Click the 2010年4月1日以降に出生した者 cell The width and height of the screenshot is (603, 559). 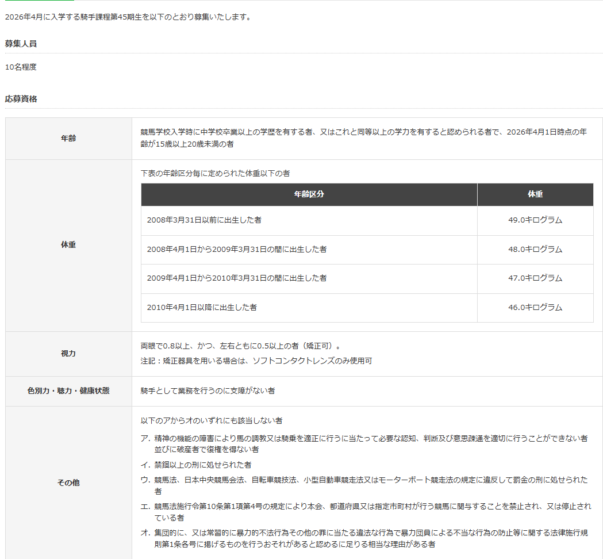click(202, 308)
